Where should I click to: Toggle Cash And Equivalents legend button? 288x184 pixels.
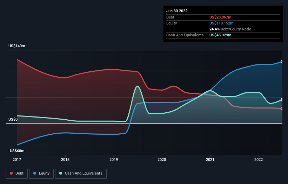(81, 174)
